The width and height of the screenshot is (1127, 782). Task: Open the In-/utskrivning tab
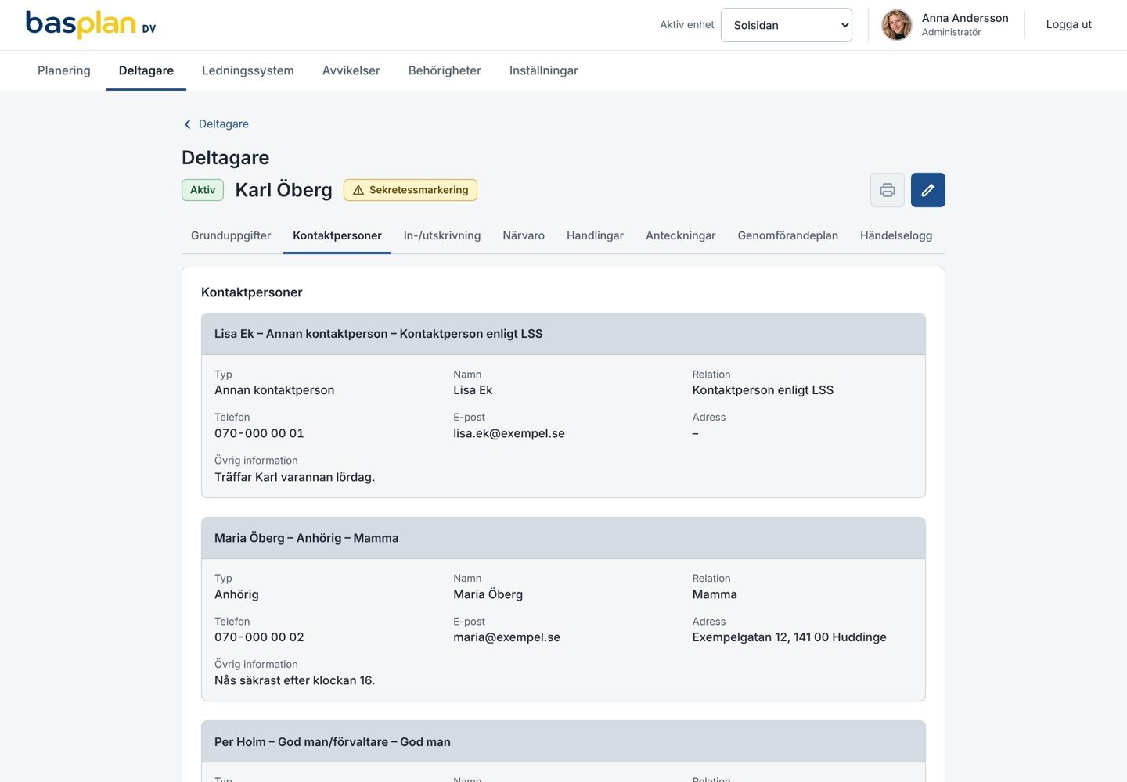pyautogui.click(x=442, y=235)
